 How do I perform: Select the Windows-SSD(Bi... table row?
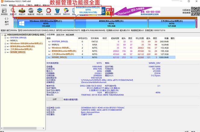[111, 48]
